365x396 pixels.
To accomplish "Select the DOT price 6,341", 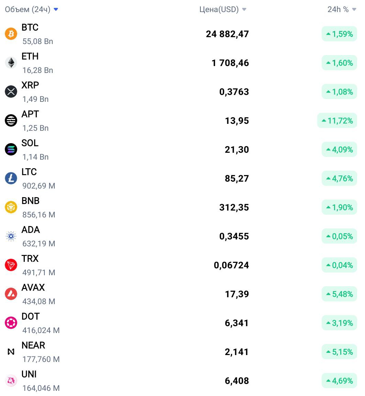I will 236,323.
